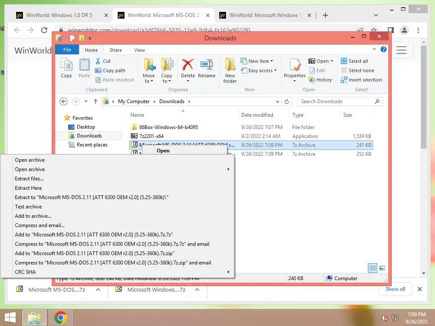This screenshot has height=326, width=435.
Task: Expand the address bar history dropdown
Action: tap(277, 101)
